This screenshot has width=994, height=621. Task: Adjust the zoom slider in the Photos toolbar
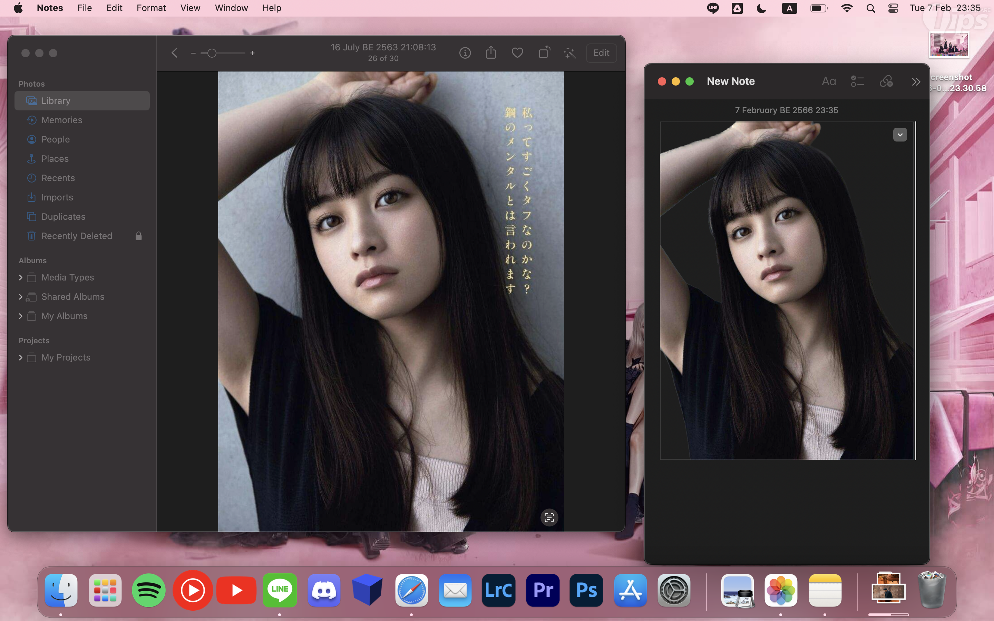pos(212,53)
